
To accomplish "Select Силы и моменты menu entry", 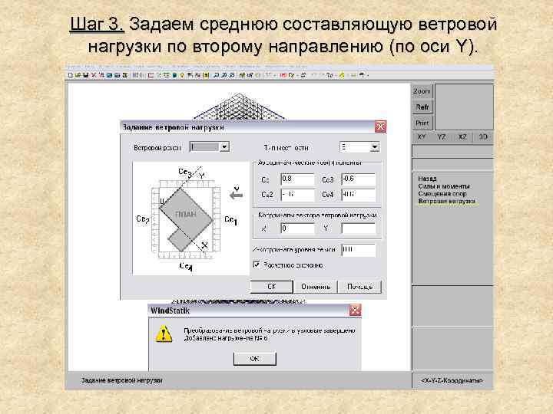I will coord(444,186).
